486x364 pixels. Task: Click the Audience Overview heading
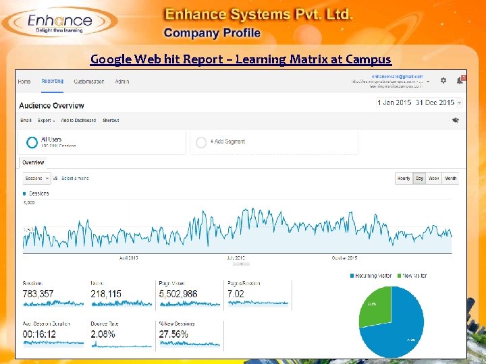click(x=51, y=106)
